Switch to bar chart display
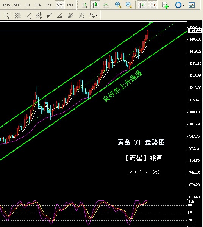This screenshot has height=227, width=203. pos(84,5)
